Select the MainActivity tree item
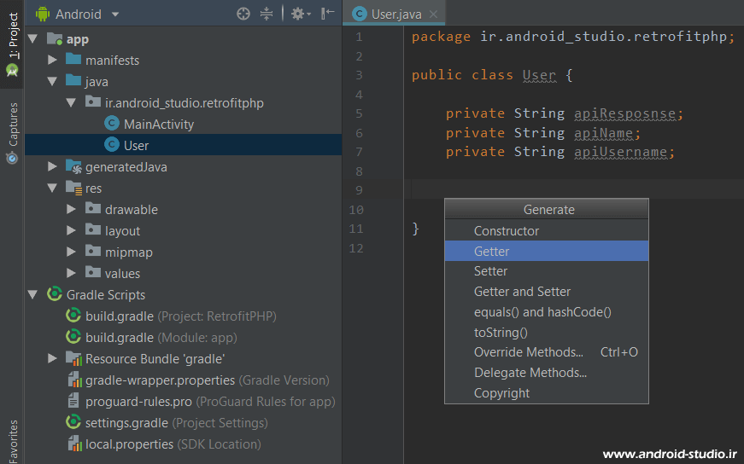Image resolution: width=744 pixels, height=464 pixels. [x=159, y=125]
